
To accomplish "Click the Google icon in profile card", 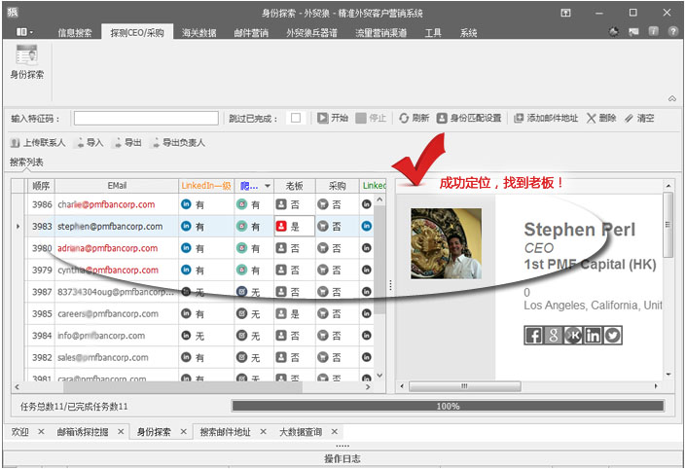I will tap(553, 336).
